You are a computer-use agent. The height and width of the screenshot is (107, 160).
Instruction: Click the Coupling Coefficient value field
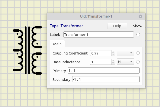click(100, 53)
